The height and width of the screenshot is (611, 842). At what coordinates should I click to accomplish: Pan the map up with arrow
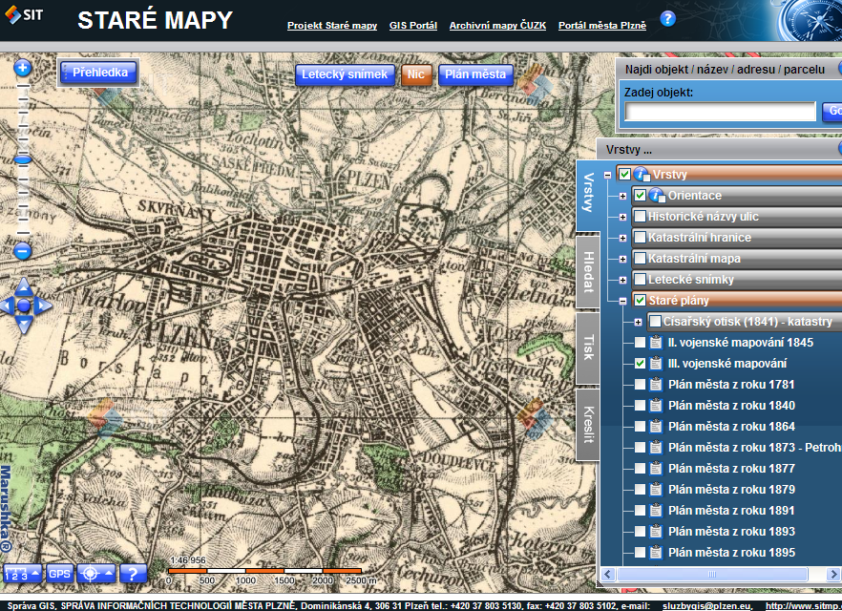(24, 286)
